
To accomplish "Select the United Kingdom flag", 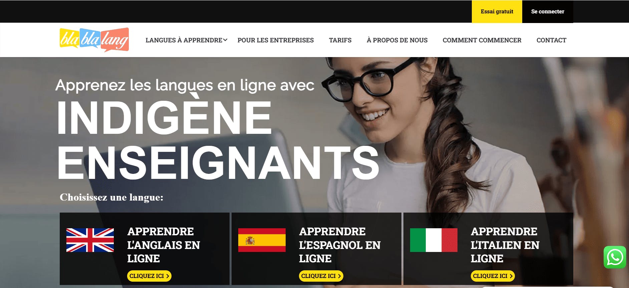I will [90, 240].
